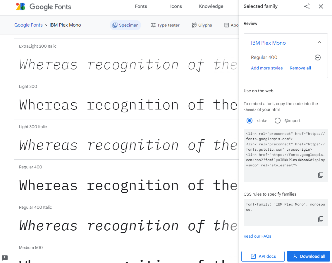
Task: Open the Knowledge nav item
Action: [211, 6]
